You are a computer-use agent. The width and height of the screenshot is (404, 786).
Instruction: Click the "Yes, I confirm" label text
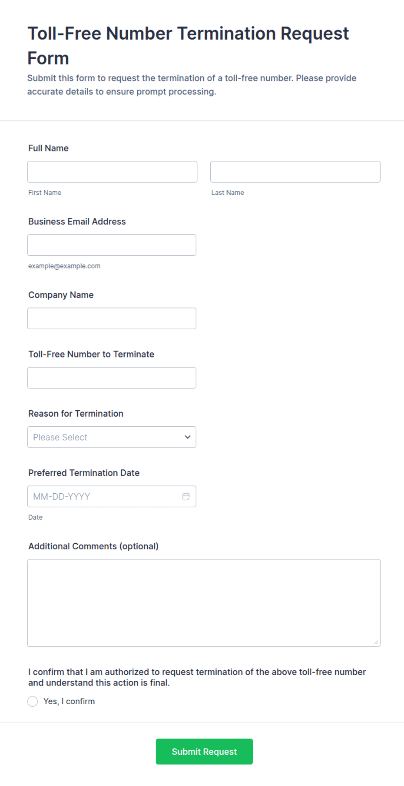(69, 701)
